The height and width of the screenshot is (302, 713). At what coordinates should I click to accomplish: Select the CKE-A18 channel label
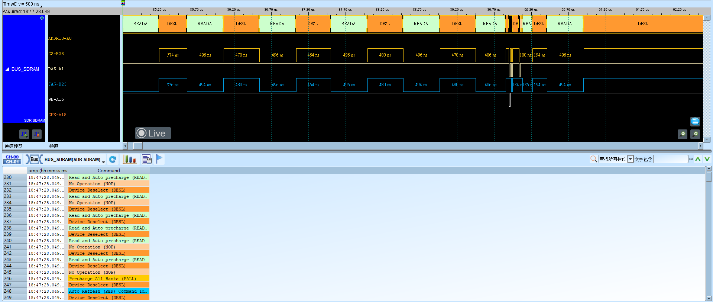tap(57, 115)
